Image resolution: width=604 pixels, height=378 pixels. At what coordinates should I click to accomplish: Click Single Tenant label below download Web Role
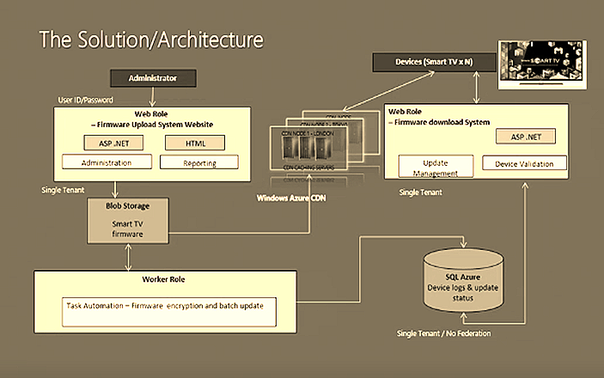(x=421, y=192)
